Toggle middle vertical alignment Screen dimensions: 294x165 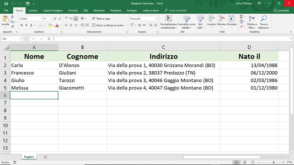click(x=71, y=18)
